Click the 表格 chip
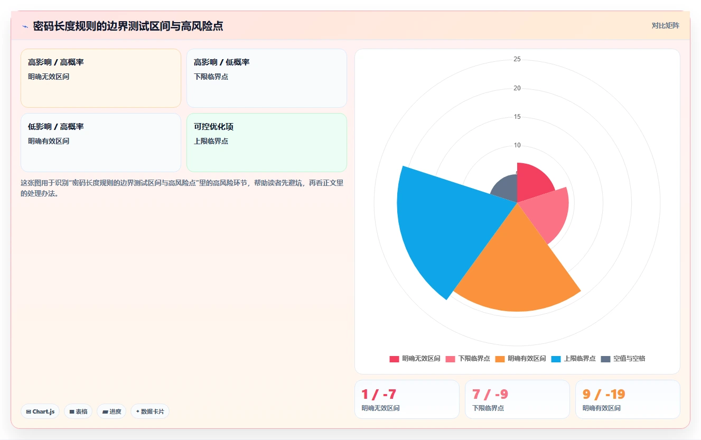This screenshot has width=701, height=440. click(78, 411)
